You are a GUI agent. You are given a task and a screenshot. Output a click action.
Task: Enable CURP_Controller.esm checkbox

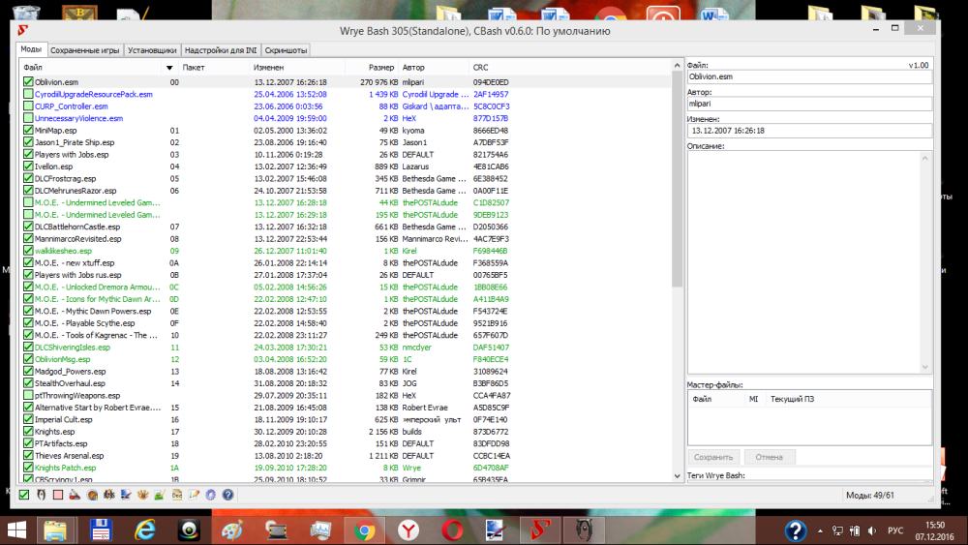[28, 106]
